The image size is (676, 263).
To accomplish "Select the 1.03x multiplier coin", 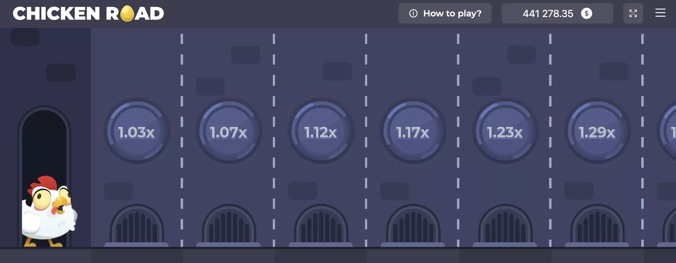I will click(x=137, y=132).
